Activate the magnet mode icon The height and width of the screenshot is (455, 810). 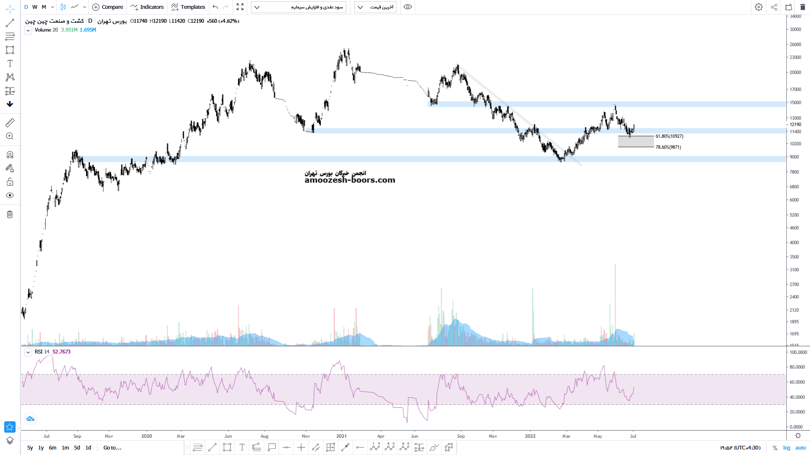pos(10,155)
